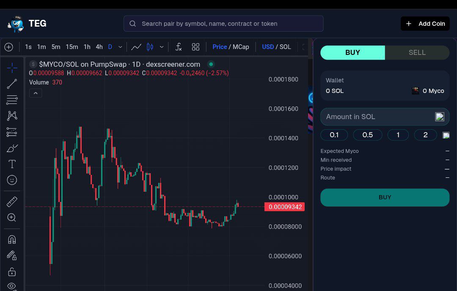Screen dimensions: 457x291
Task: Choose the 1 SOL preset
Action: point(398,135)
